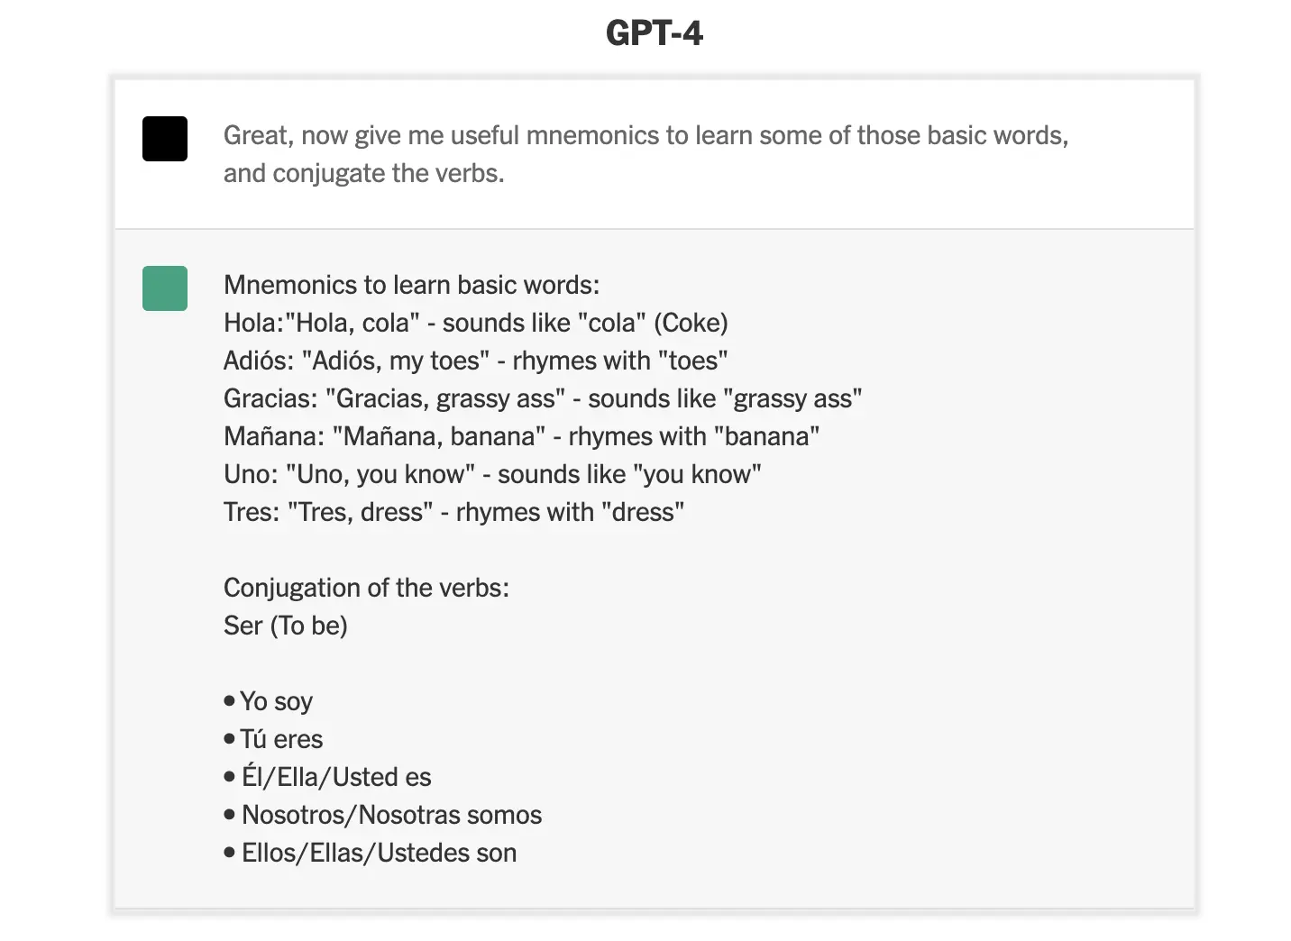Image resolution: width=1291 pixels, height=941 pixels.
Task: Click the Mañana banana mnemonic line
Action: coord(522,436)
